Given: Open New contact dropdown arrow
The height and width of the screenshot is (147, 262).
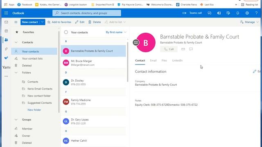Looking at the screenshot, I should pos(42,22).
